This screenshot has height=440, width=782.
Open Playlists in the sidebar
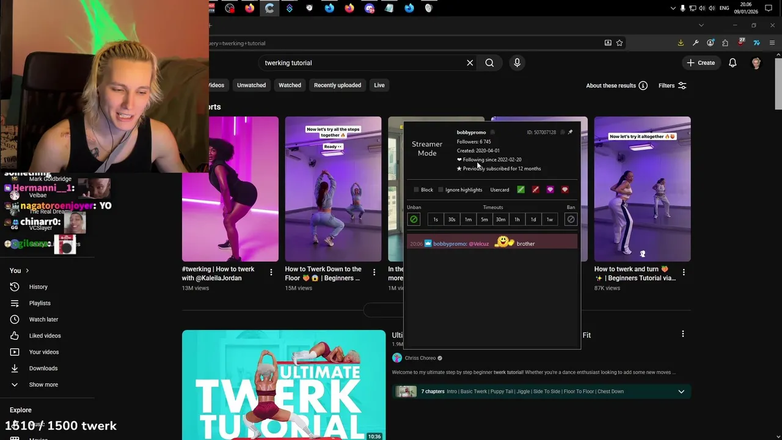[x=40, y=303]
